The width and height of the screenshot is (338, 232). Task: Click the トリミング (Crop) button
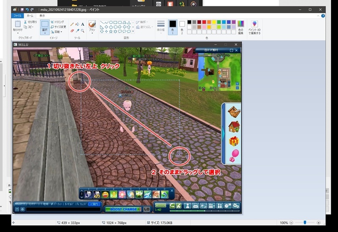(57, 22)
